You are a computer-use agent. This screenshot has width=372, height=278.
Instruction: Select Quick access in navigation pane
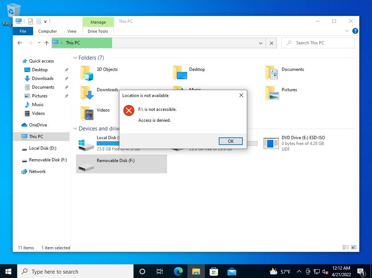pos(41,61)
